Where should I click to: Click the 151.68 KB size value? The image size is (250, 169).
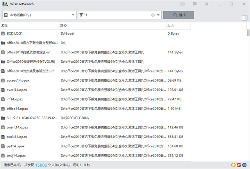175,146
